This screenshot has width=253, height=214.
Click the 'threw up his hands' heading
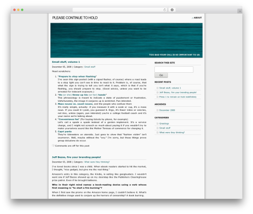pyautogui.click(x=82, y=95)
